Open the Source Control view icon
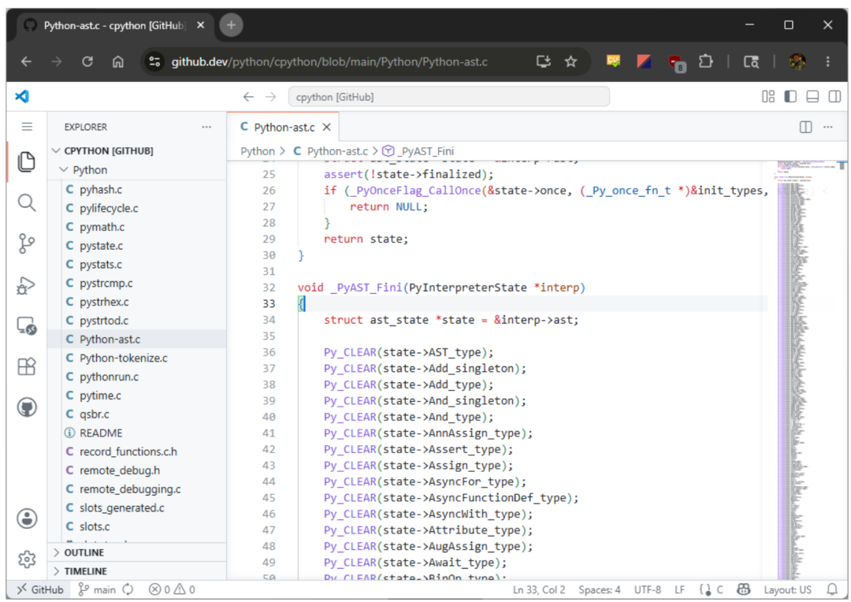 coord(26,243)
